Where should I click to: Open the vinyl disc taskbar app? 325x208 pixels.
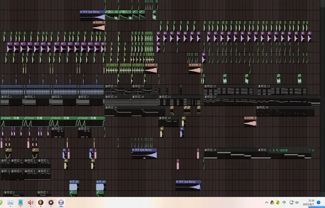[x=51, y=202]
